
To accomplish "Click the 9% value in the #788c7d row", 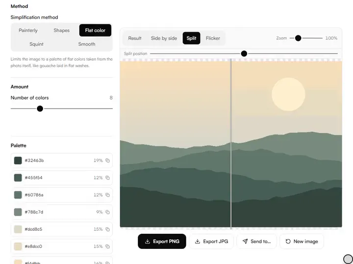I will tap(99, 212).
